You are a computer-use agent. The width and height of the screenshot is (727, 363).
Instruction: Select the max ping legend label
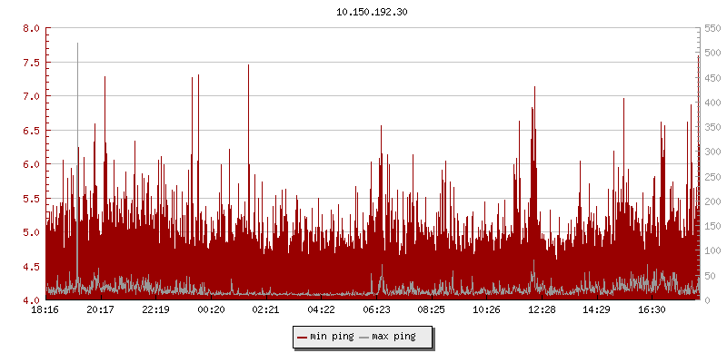pyautogui.click(x=393, y=337)
